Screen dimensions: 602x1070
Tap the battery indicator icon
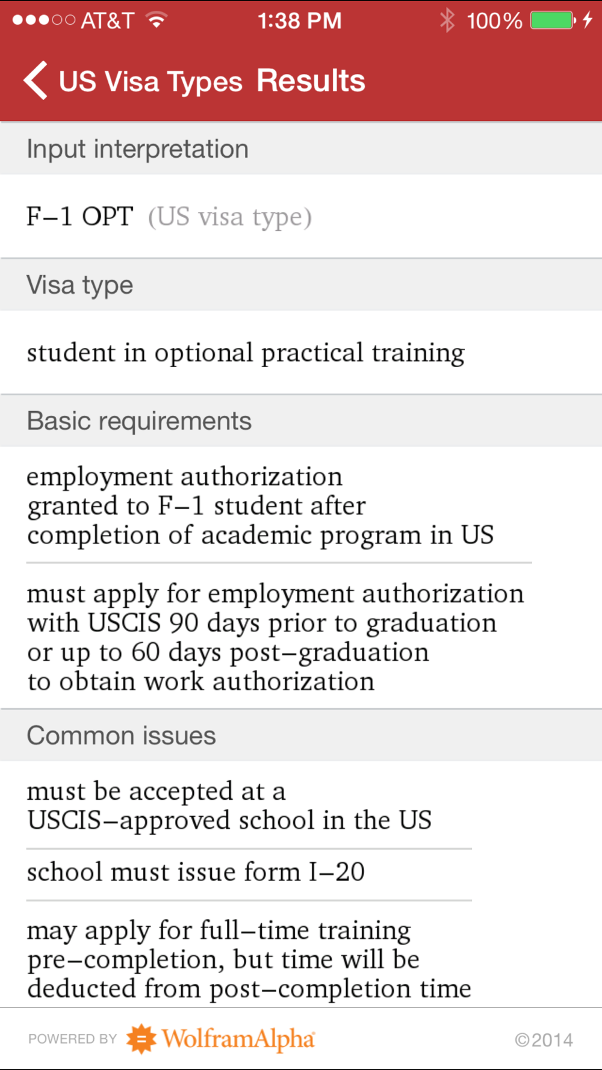[x=553, y=20]
